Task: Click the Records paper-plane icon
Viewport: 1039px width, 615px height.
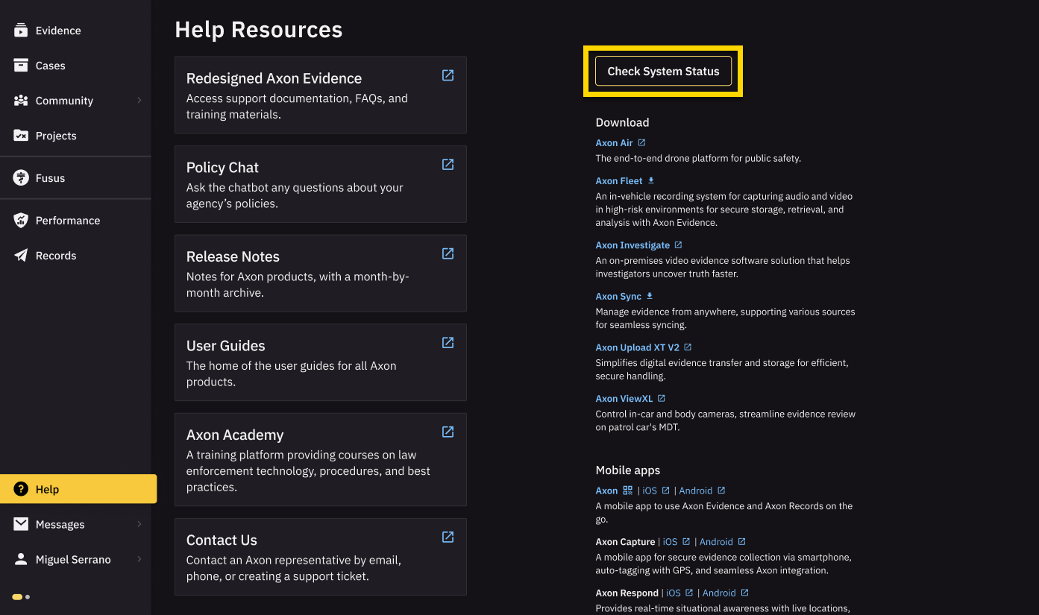Action: click(x=21, y=256)
